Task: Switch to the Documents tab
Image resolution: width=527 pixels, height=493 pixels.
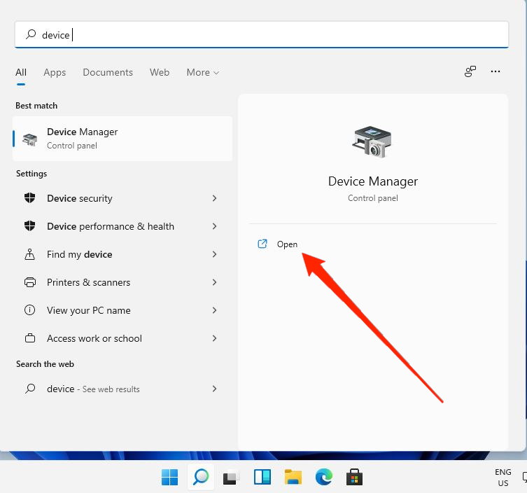Action: 108,73
